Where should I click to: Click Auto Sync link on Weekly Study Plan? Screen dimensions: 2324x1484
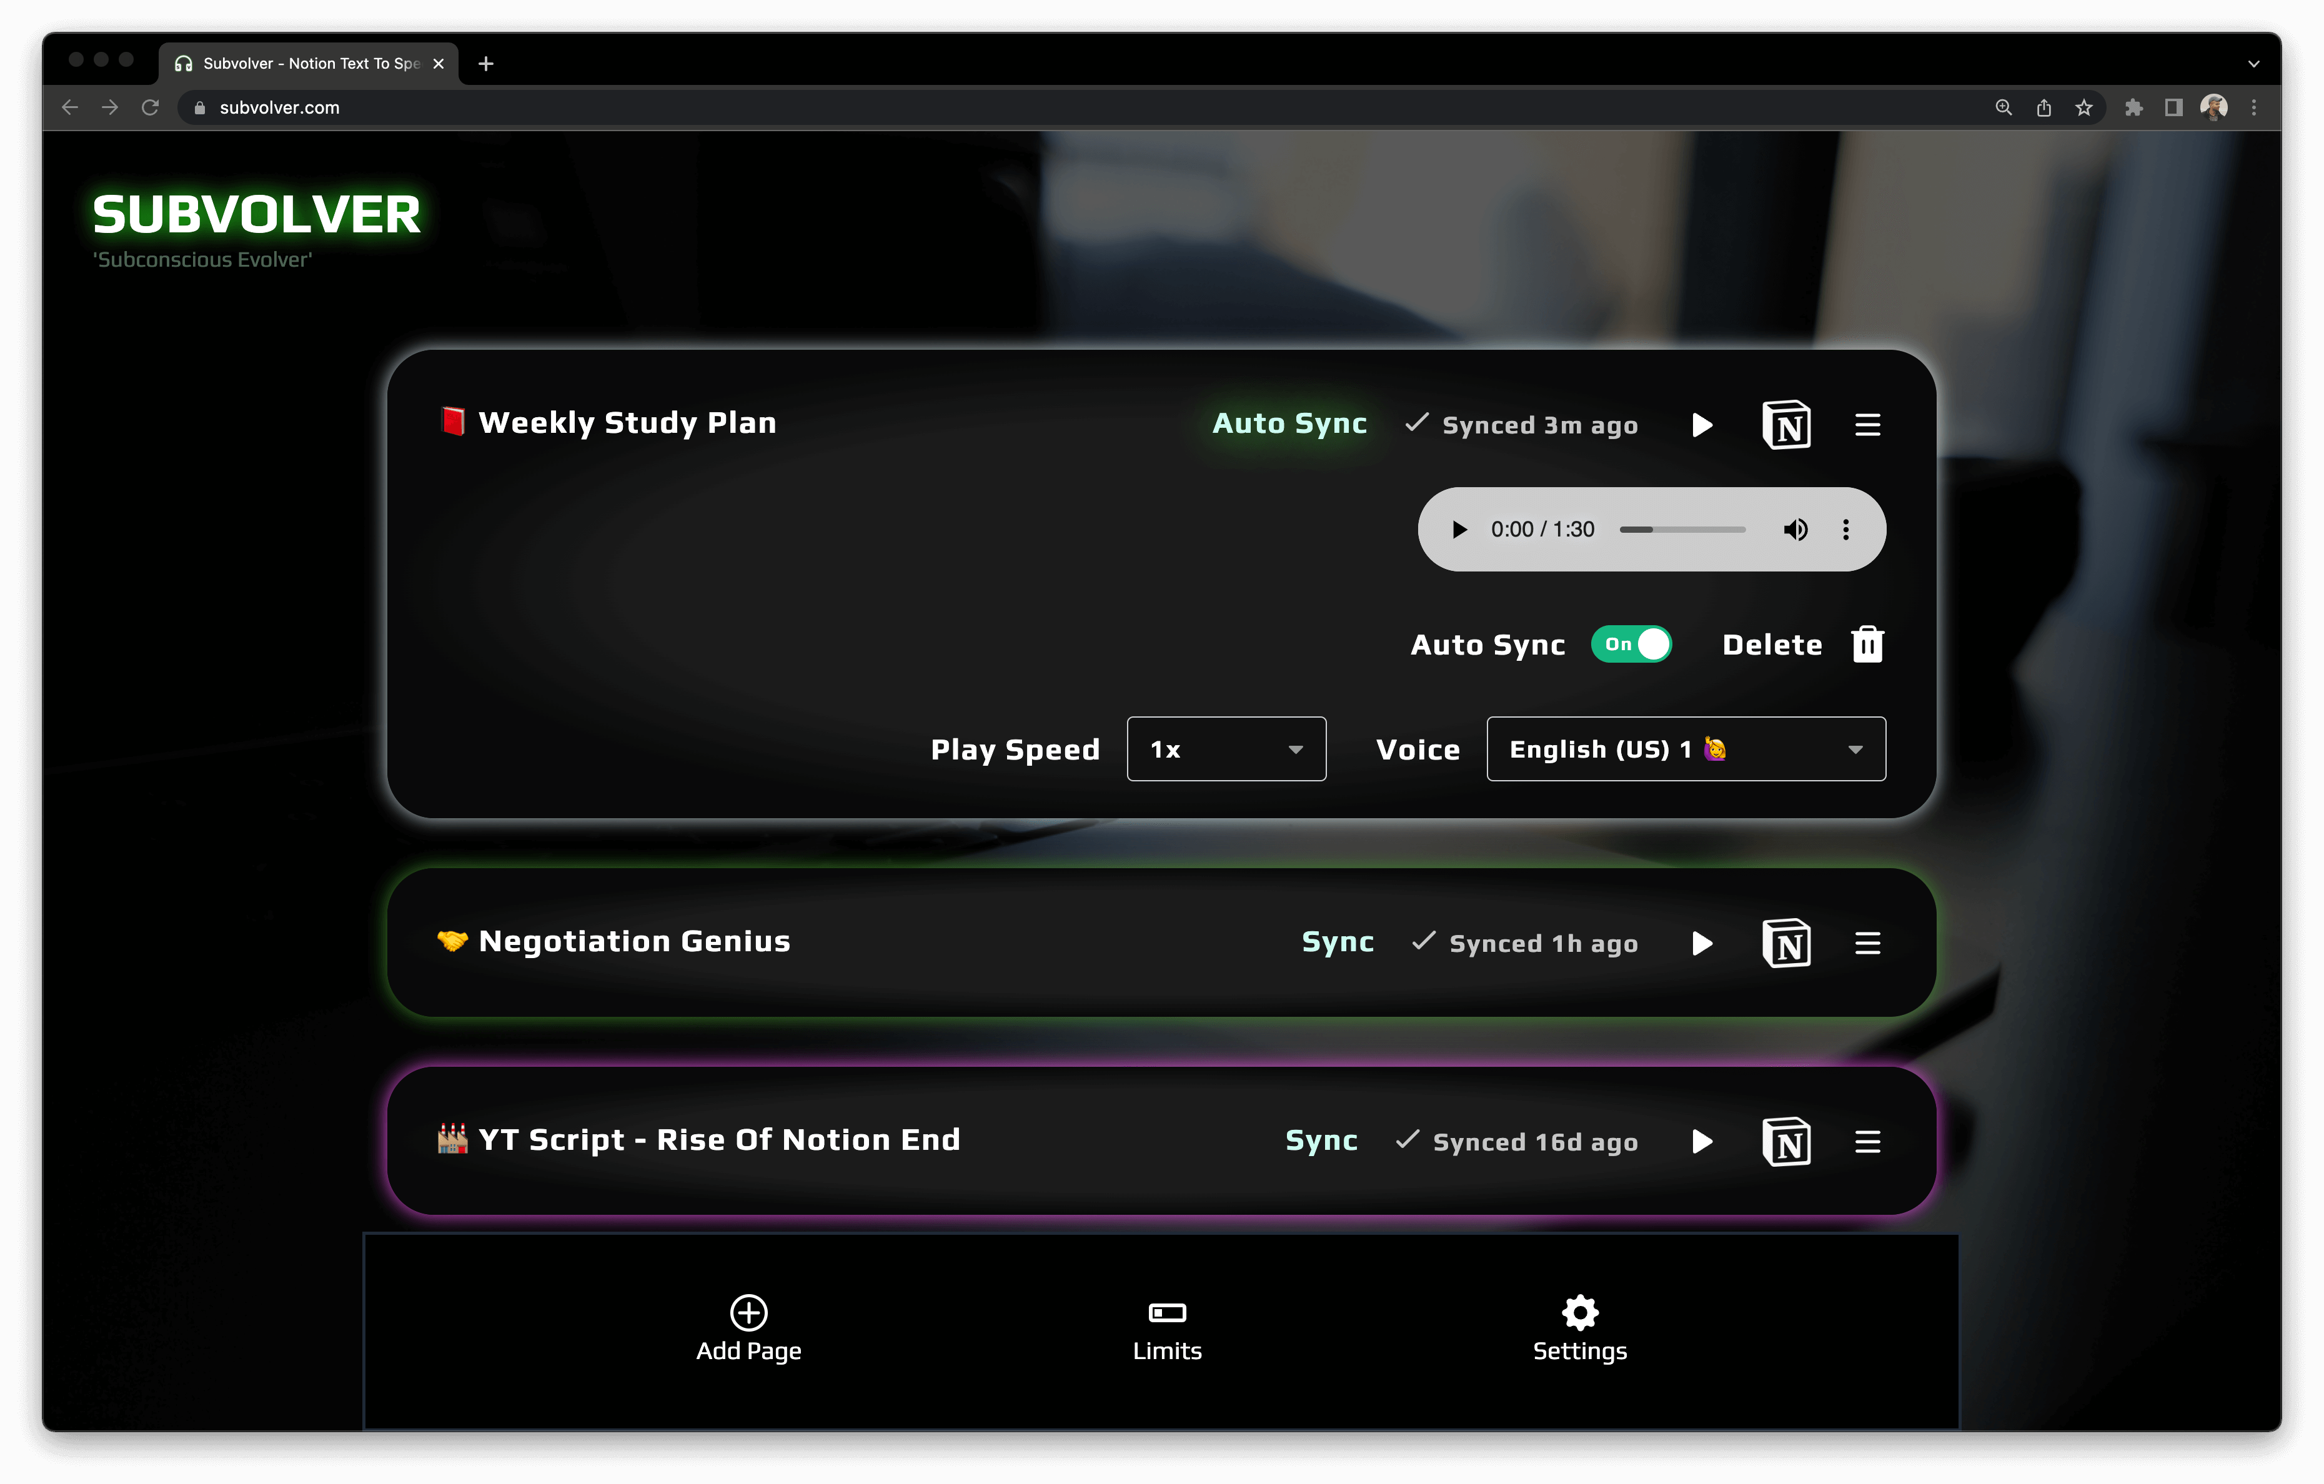(1289, 423)
